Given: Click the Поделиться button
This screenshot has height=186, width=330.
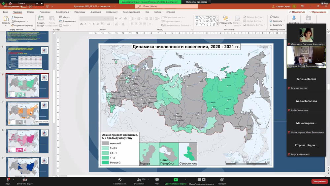Looking at the screenshot, I should coord(297,12).
